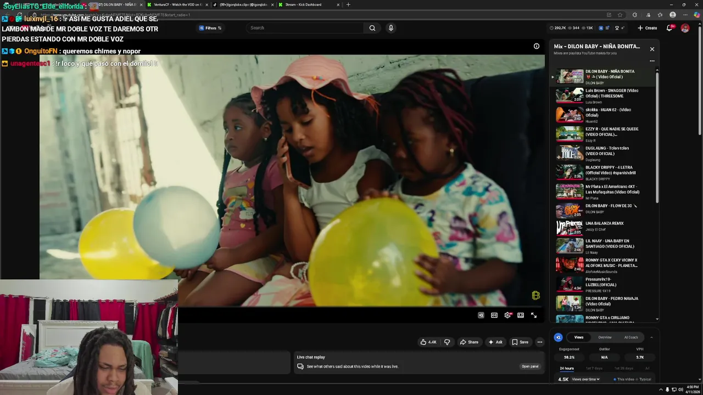Click the Ask button
This screenshot has width=703, height=395.
point(495,342)
